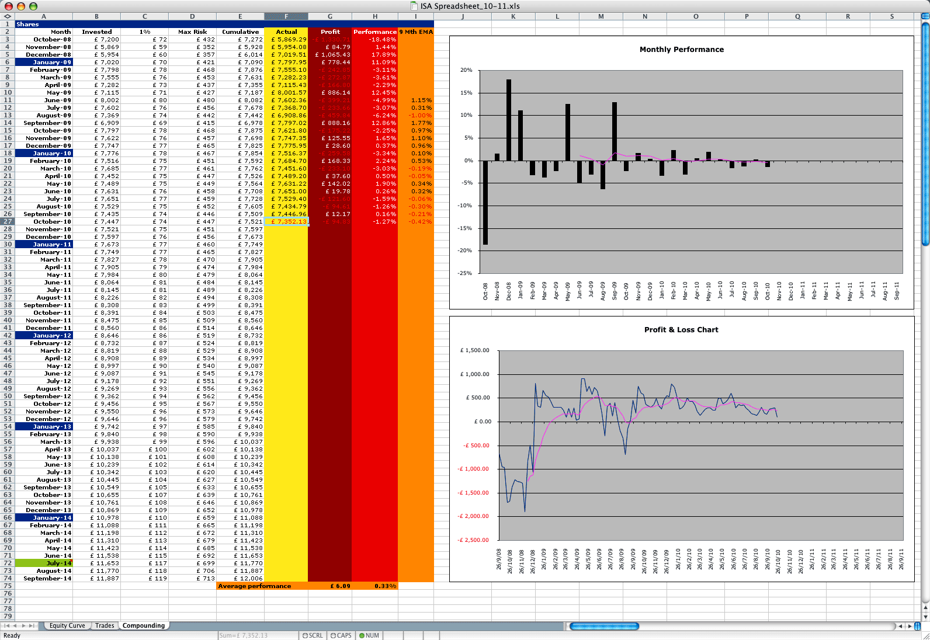This screenshot has height=640, width=930.
Task: Select the Month column heading cell
Action: pos(44,32)
